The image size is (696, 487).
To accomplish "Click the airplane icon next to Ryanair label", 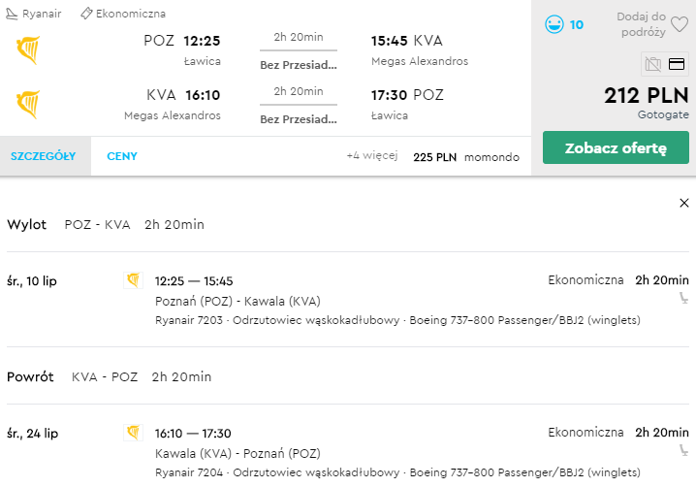I will tap(12, 14).
